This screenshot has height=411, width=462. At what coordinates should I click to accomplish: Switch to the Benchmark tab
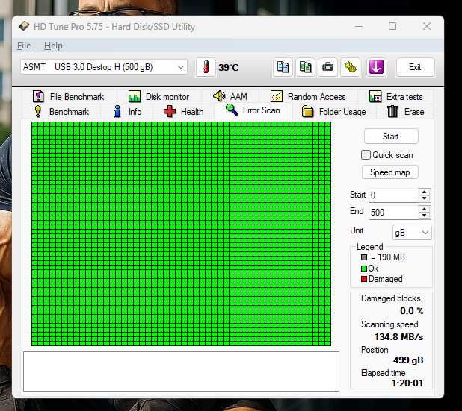click(61, 112)
